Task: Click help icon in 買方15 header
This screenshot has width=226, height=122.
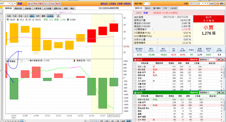Action: (x=189, y=60)
